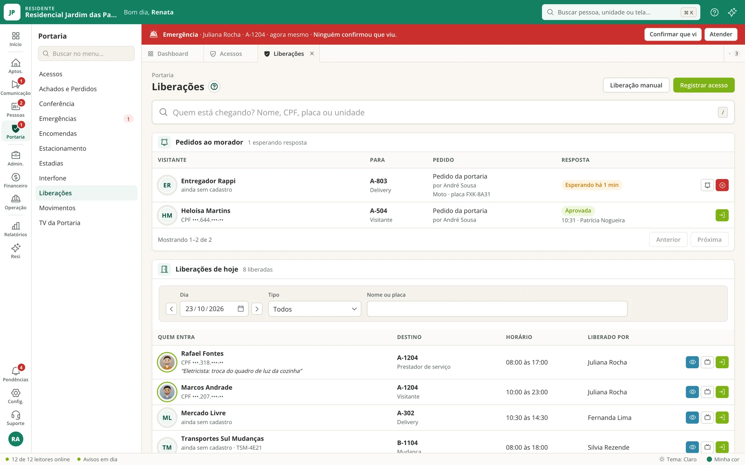View Rafael Fontes liberation details

tap(692, 362)
